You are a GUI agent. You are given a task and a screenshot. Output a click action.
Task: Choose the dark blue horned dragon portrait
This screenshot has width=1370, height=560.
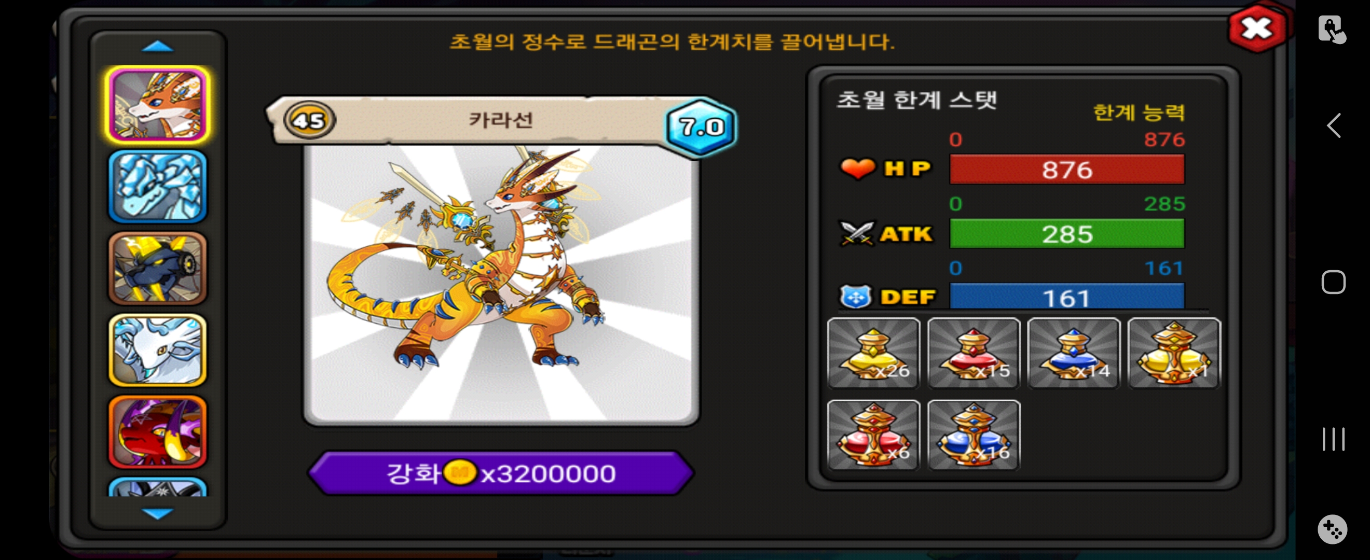pos(157,268)
